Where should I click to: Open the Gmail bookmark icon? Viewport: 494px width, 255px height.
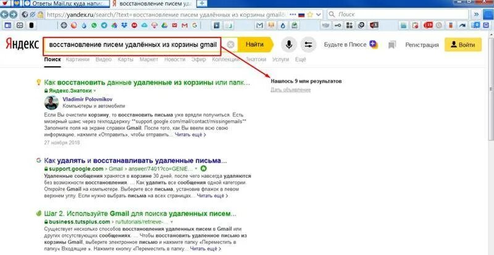[x=185, y=25]
